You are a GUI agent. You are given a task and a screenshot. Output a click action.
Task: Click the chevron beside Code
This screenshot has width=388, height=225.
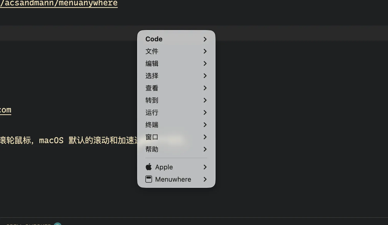205,39
